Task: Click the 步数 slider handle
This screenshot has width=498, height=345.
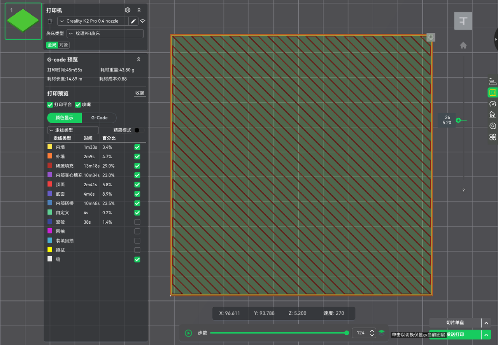Action: (347, 333)
